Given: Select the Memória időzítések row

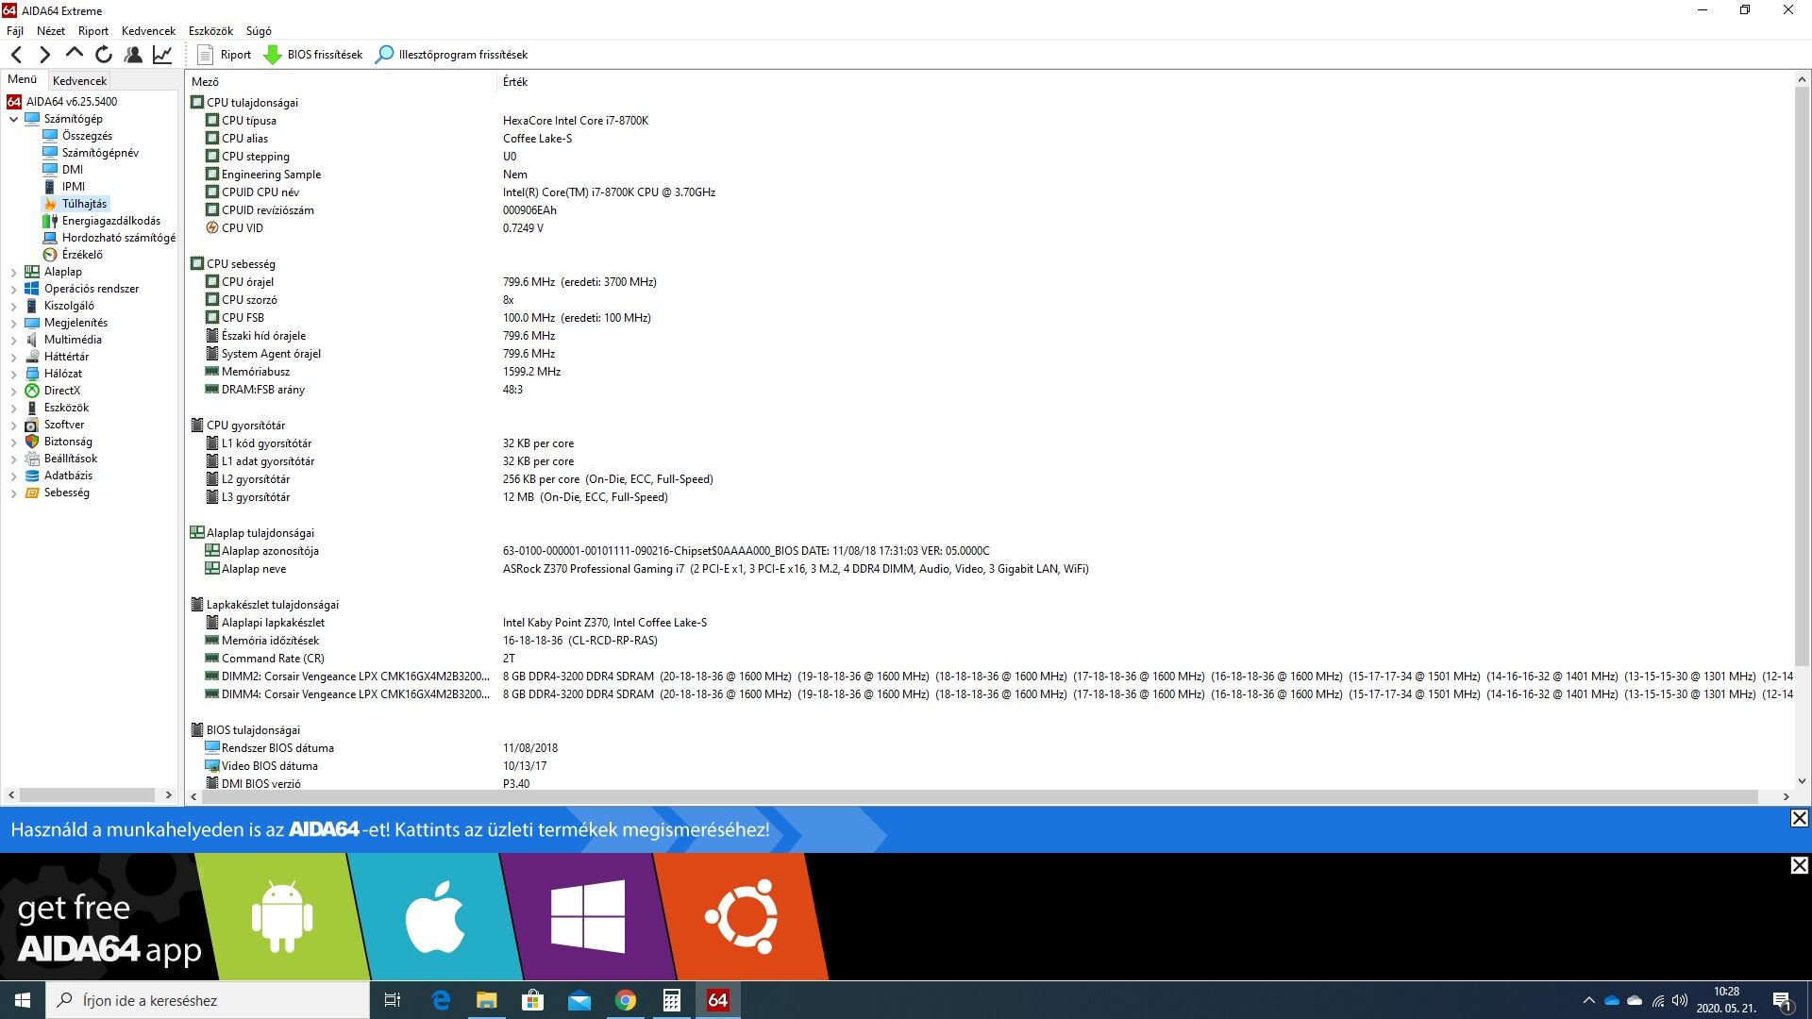Looking at the screenshot, I should tap(991, 641).
